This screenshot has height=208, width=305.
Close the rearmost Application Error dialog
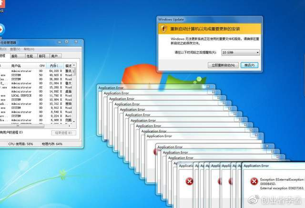point(208,87)
